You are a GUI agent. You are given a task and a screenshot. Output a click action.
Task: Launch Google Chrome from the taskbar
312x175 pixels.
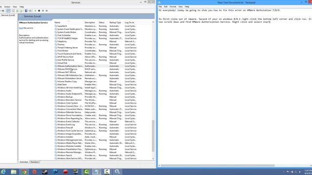(24, 172)
